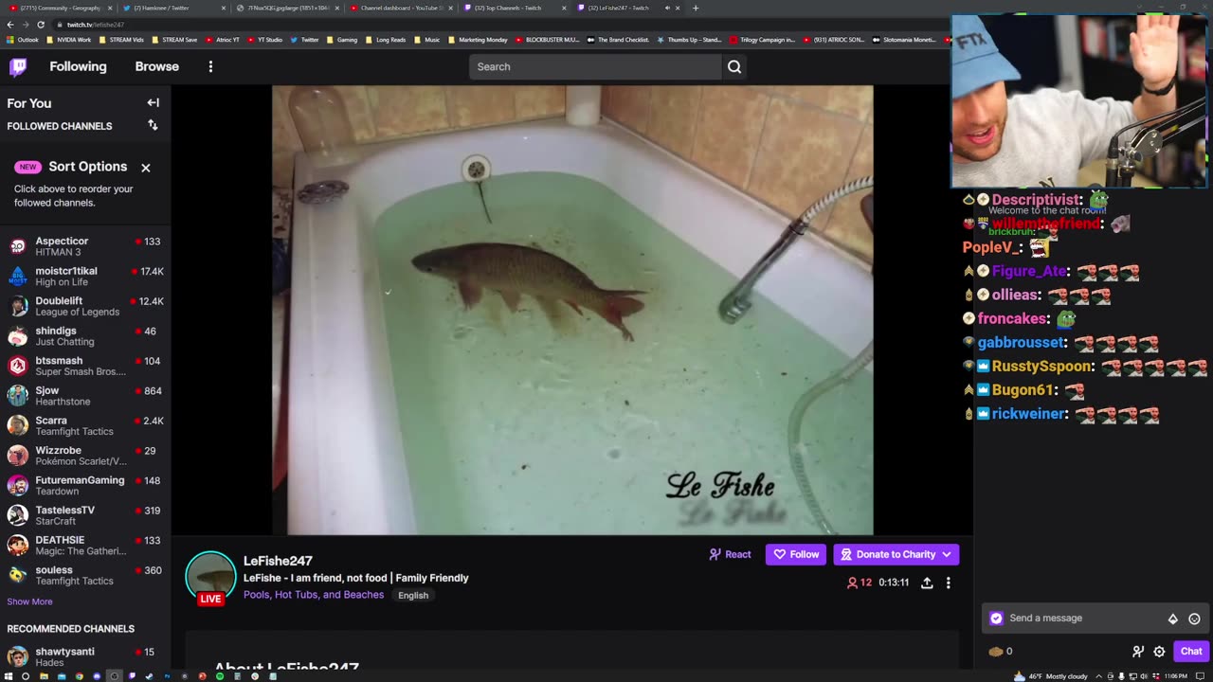This screenshot has height=682, width=1213.
Task: Open btssmash channel in sidebar
Action: (85, 366)
